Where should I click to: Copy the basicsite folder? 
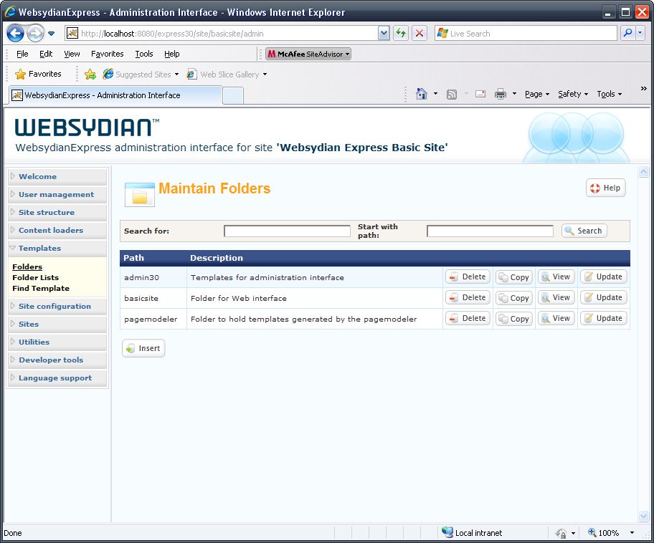pos(514,298)
